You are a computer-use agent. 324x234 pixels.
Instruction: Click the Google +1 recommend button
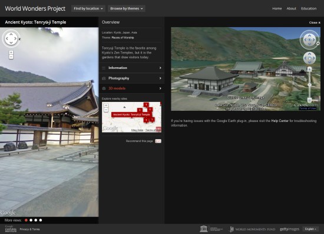(158, 141)
